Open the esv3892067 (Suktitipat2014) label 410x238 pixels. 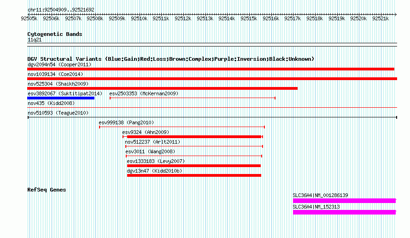tap(65, 93)
